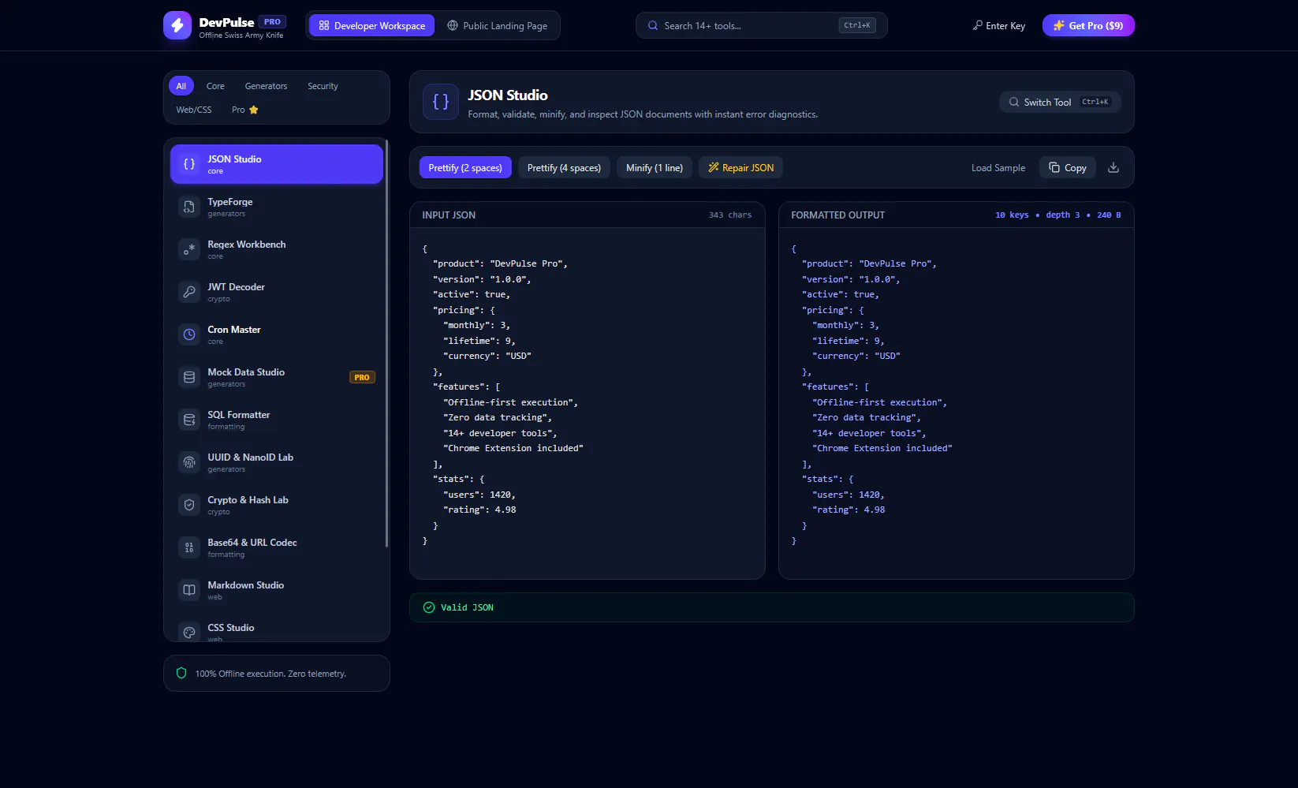Click Prettify (4 spaces) button
The image size is (1298, 788).
(564, 167)
